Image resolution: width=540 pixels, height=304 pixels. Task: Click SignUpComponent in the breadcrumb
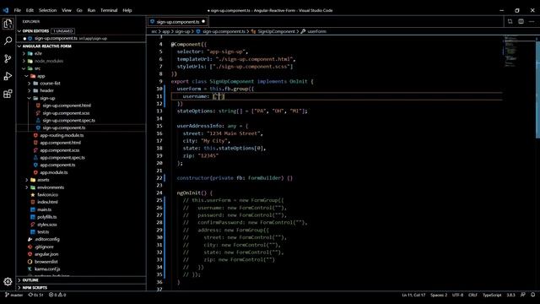276,31
